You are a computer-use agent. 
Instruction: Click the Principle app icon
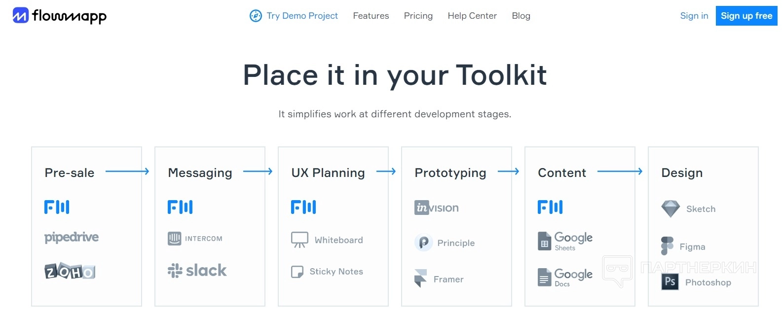point(423,243)
